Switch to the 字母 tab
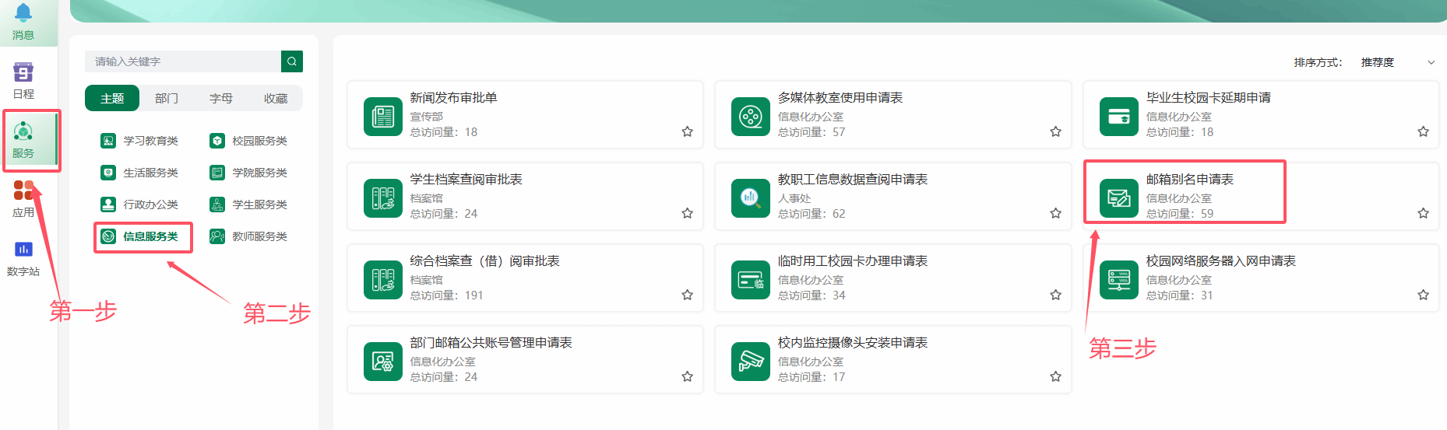The height and width of the screenshot is (430, 1447). [221, 98]
